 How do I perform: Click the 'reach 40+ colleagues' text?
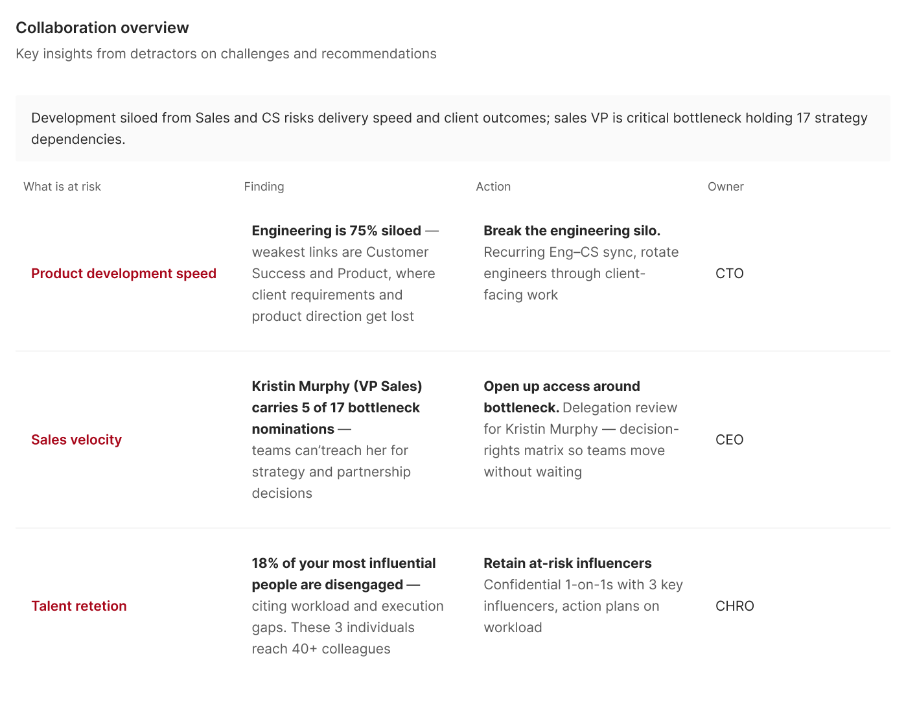[321, 649]
